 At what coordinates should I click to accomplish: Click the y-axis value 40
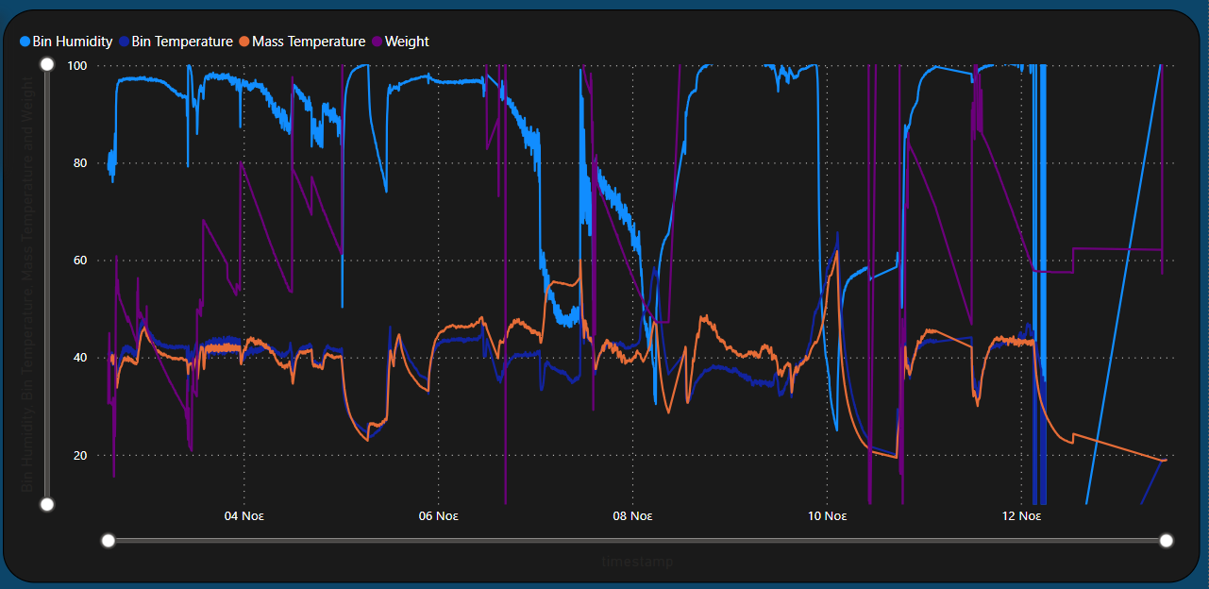tap(81, 358)
